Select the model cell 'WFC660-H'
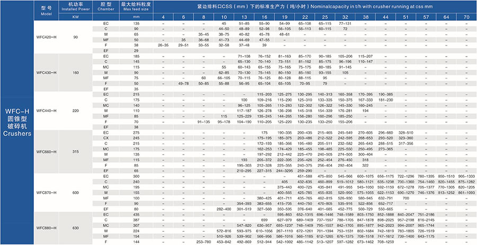Screen dimensions: 477x245 tap(46, 151)
